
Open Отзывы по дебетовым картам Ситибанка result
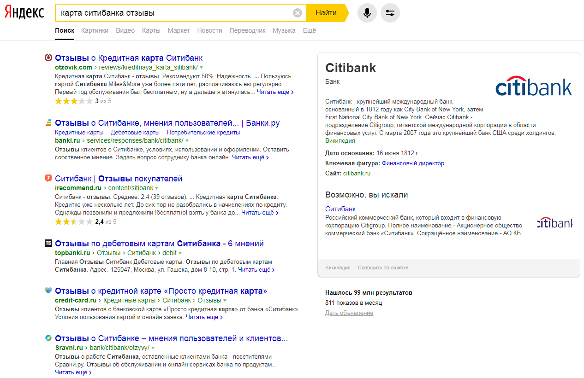click(159, 243)
